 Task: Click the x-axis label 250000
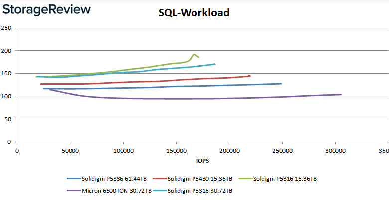tap(282, 150)
